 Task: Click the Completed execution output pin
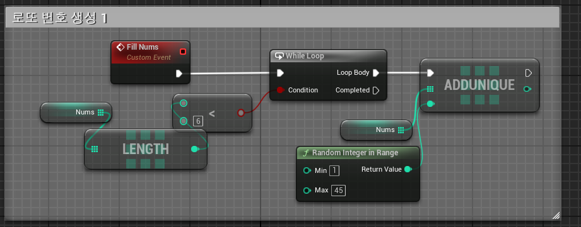(x=376, y=90)
